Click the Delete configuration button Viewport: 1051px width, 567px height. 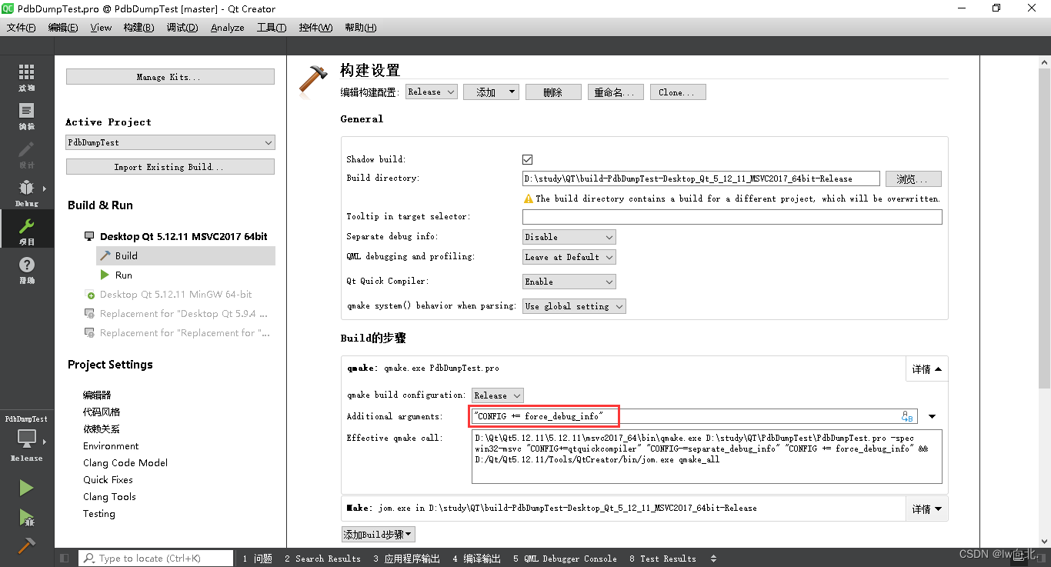(552, 92)
